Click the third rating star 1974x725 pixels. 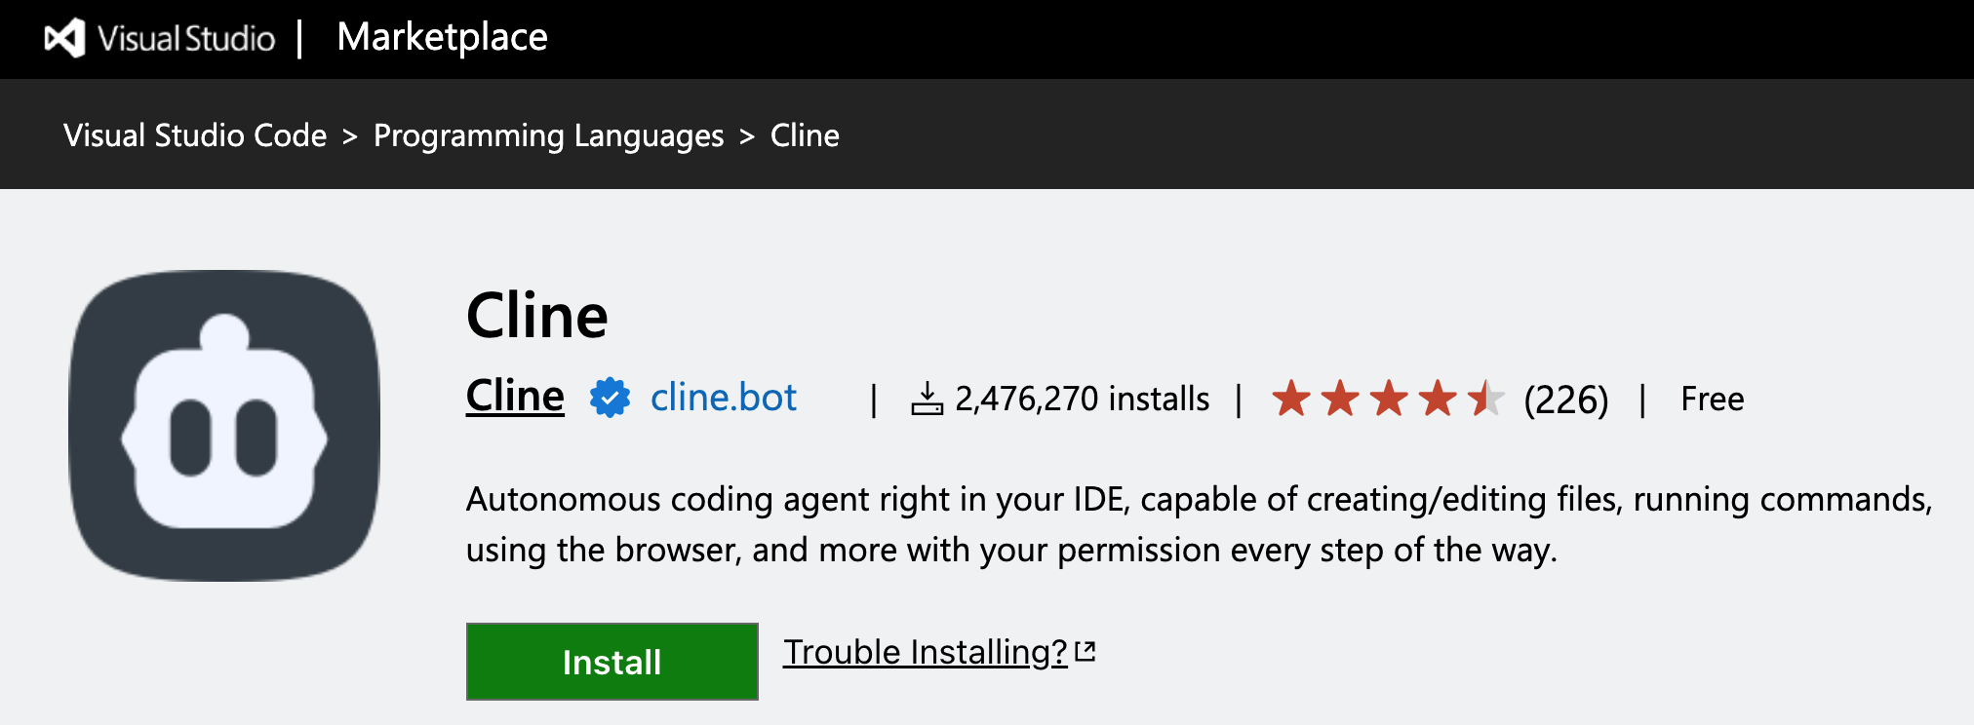point(1389,399)
